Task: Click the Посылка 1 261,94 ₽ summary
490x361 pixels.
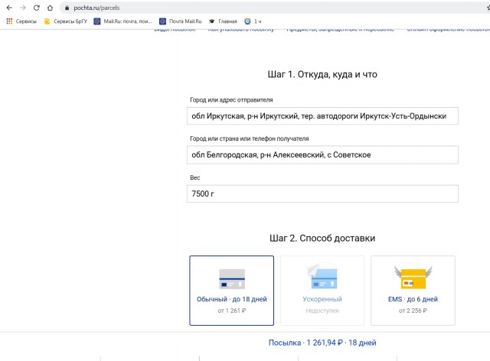Action: (322, 343)
